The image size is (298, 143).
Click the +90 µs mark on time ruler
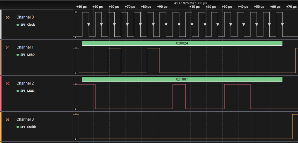162,7
